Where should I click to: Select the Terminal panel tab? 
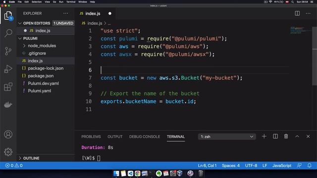click(176, 136)
